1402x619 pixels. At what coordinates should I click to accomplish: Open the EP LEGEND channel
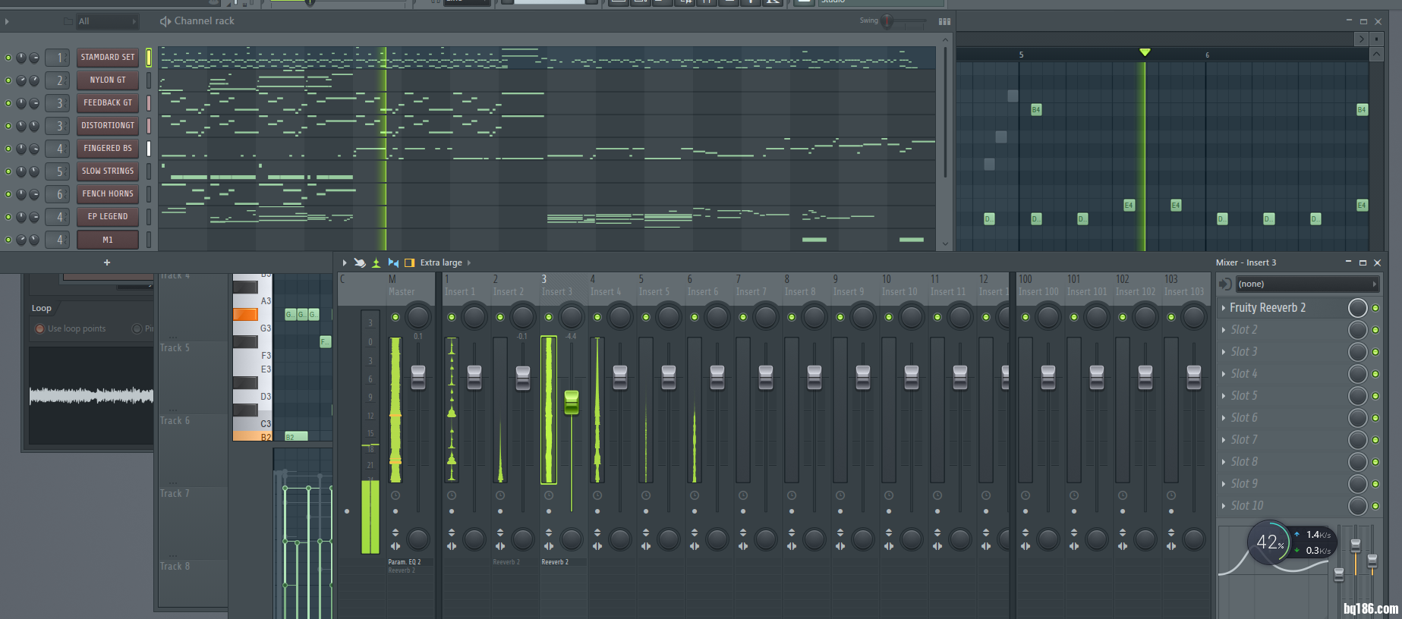pyautogui.click(x=108, y=217)
